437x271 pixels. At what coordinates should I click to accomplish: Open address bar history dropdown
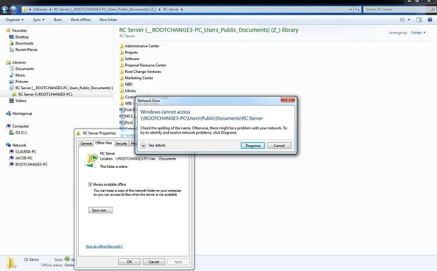click(351, 9)
